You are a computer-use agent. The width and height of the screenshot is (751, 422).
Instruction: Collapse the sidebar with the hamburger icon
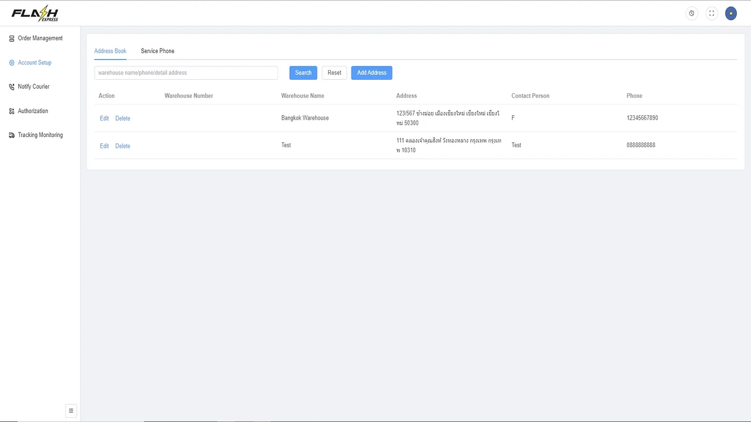(x=71, y=410)
